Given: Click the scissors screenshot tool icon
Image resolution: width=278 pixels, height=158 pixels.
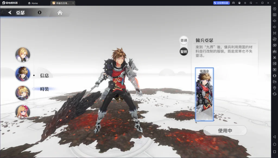Looking at the screenshot, I should pyautogui.click(x=274, y=57).
